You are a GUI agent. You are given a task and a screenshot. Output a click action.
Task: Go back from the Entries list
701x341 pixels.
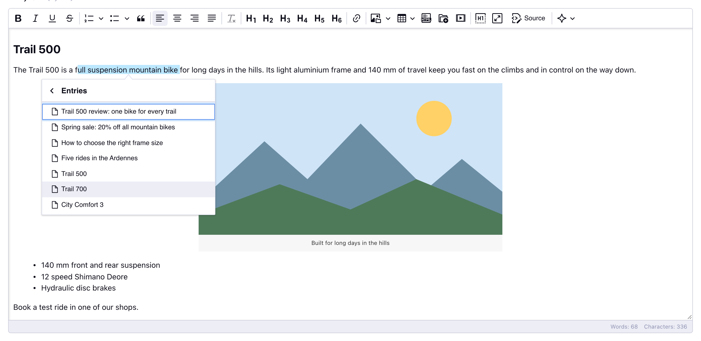point(52,91)
